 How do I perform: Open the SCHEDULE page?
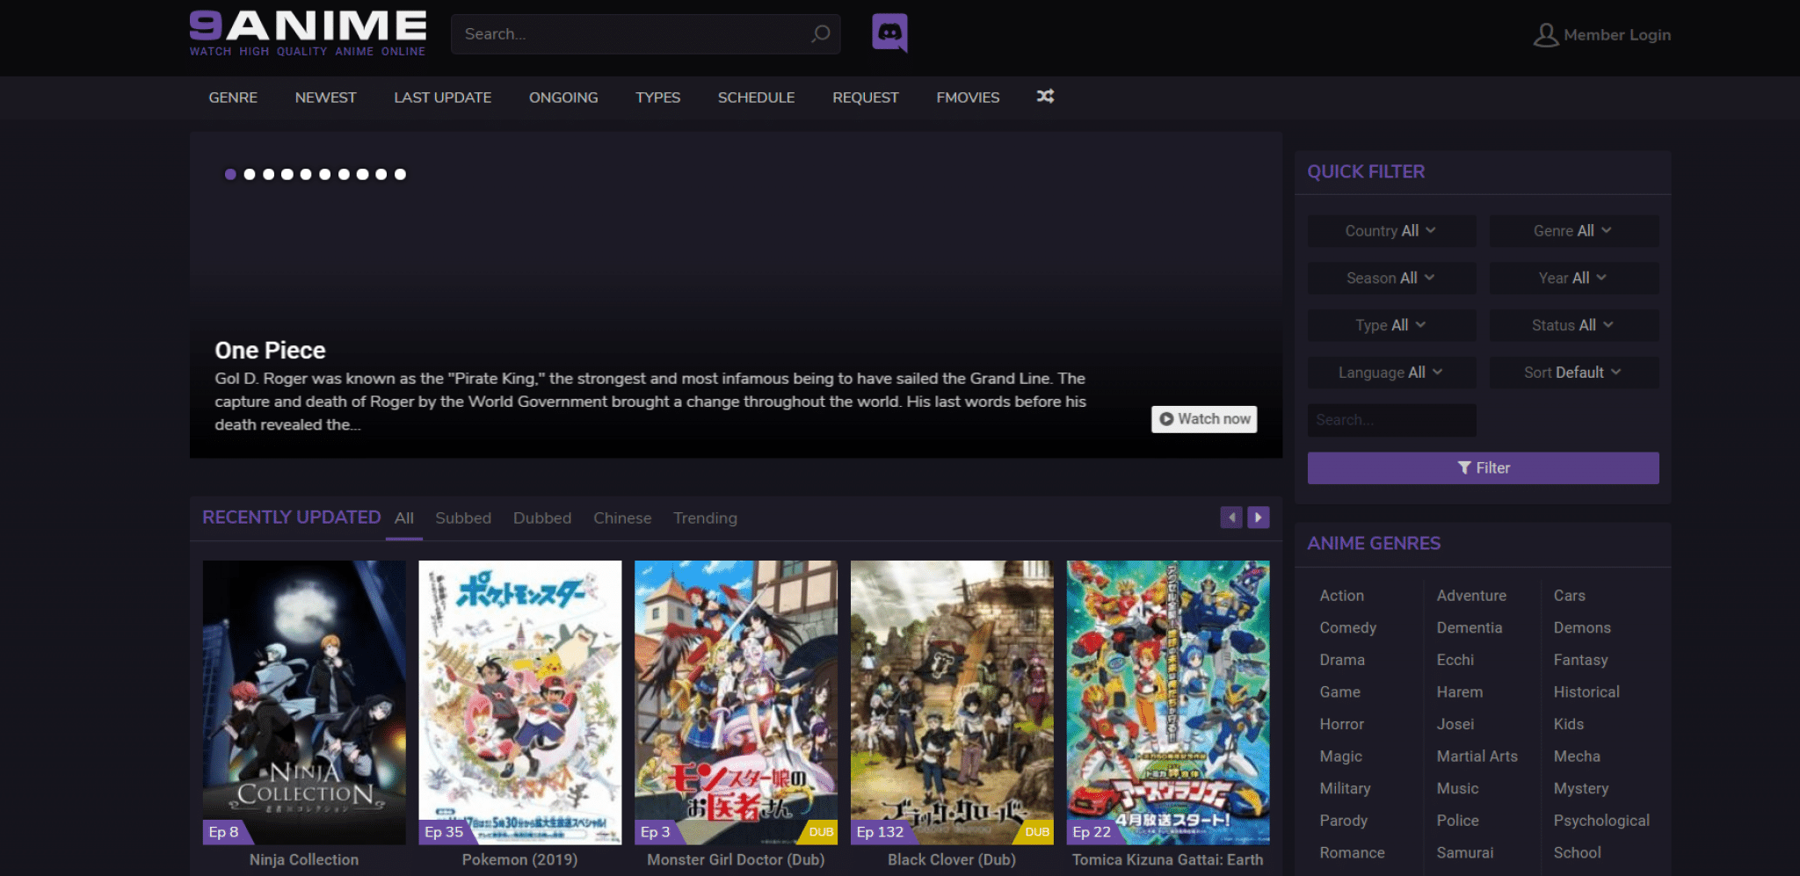tap(756, 98)
